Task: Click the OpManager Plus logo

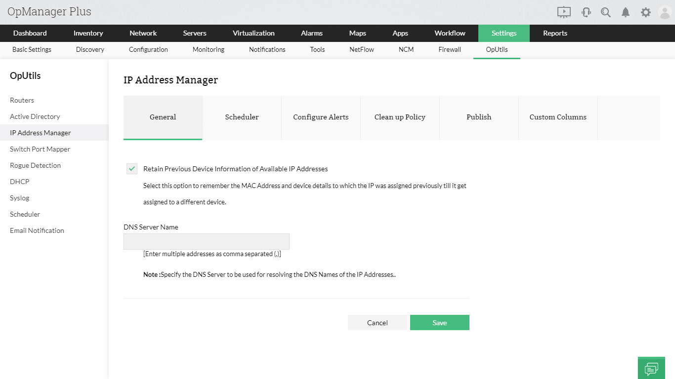Action: (x=48, y=11)
